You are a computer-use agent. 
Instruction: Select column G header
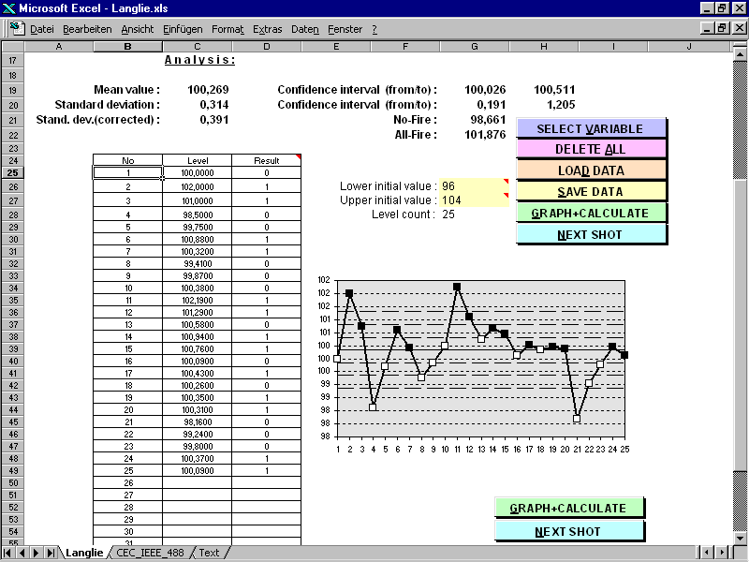[x=475, y=46]
